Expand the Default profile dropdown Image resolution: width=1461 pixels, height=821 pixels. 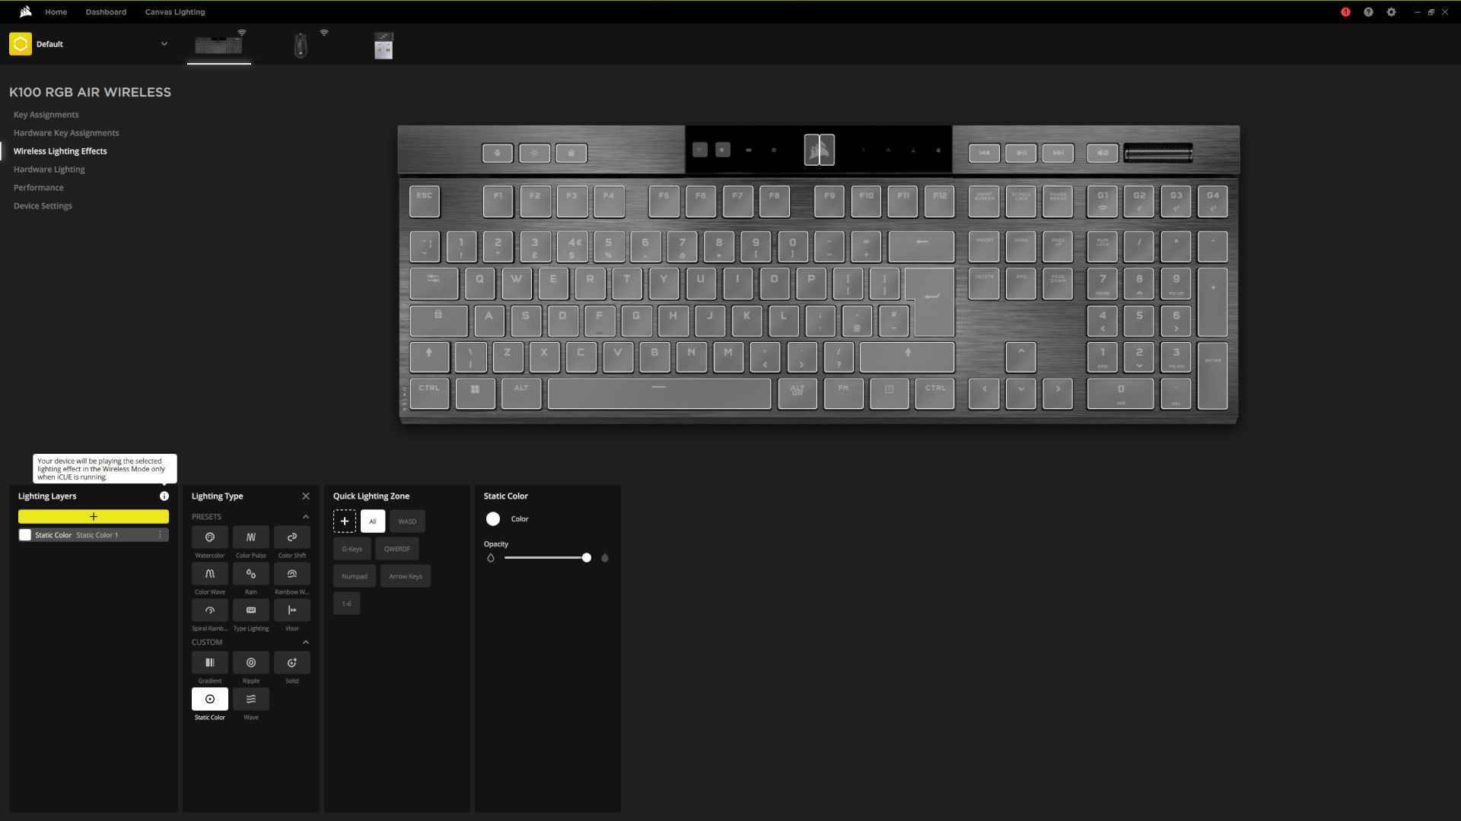(x=164, y=43)
